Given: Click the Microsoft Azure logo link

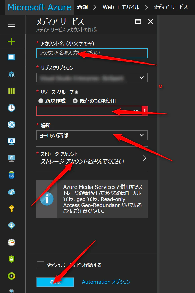Looking at the screenshot, I should [x=39, y=7].
